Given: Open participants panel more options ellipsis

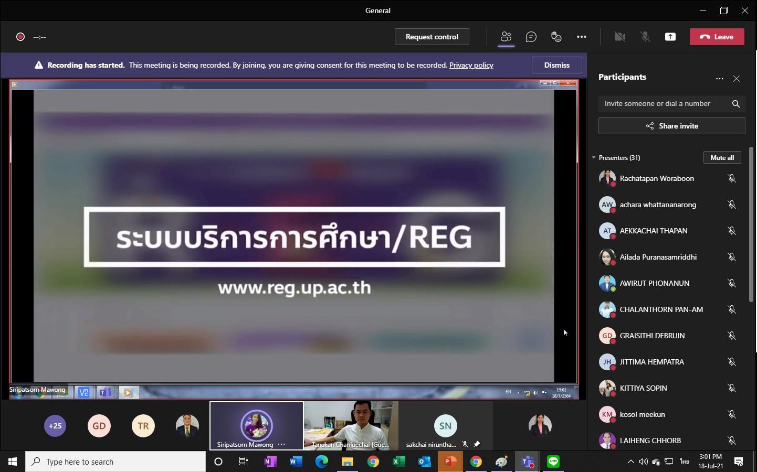Looking at the screenshot, I should point(720,79).
